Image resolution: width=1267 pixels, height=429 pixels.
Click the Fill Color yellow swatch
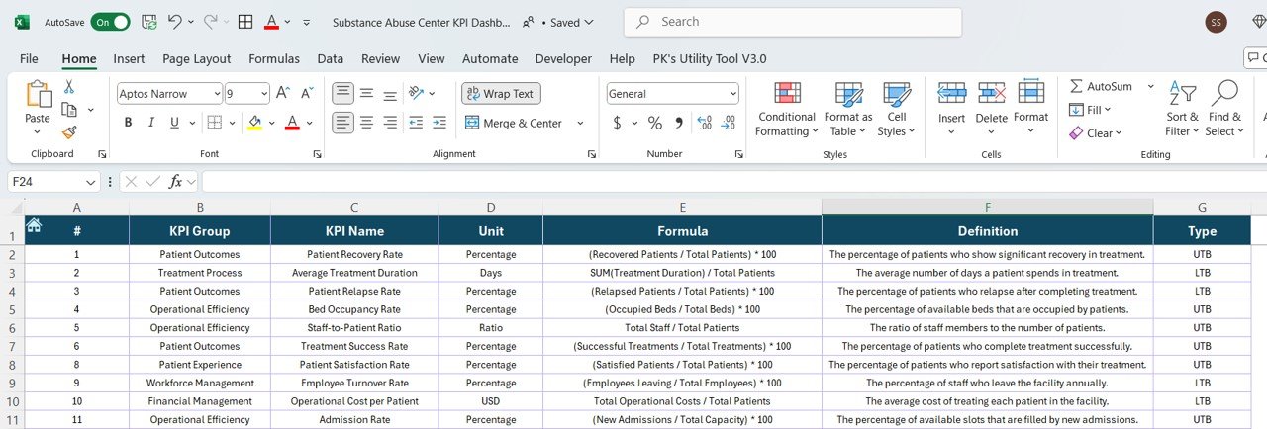(254, 123)
